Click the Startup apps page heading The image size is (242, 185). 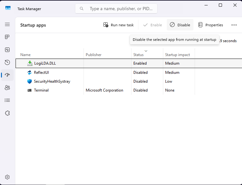(x=33, y=25)
